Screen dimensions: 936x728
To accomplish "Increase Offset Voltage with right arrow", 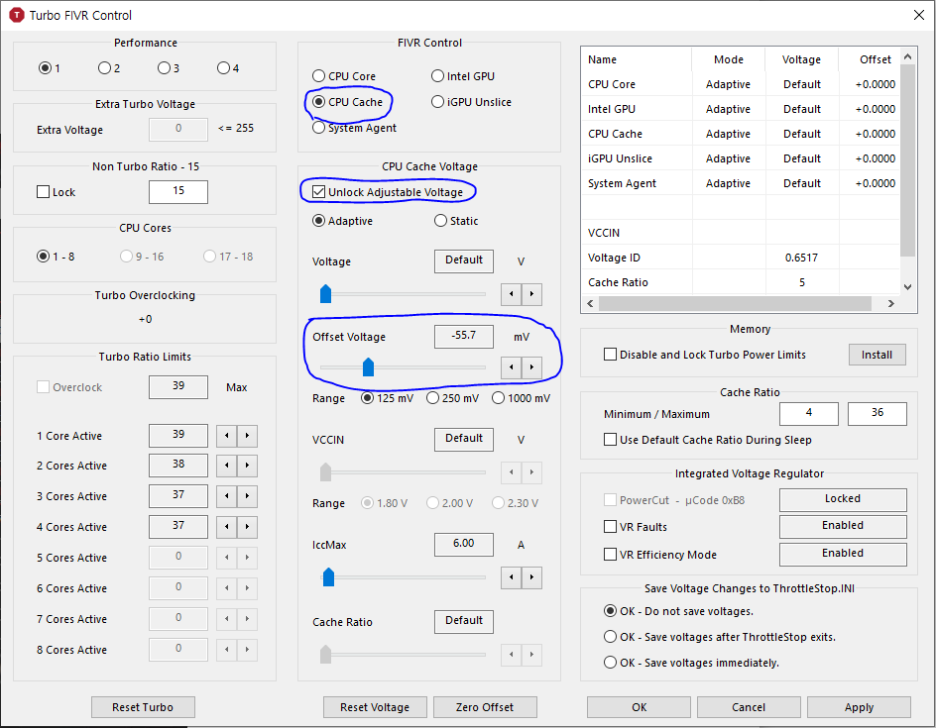I will pos(531,367).
